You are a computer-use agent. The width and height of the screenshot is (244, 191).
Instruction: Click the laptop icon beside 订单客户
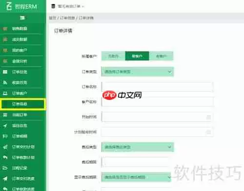coord(5,94)
